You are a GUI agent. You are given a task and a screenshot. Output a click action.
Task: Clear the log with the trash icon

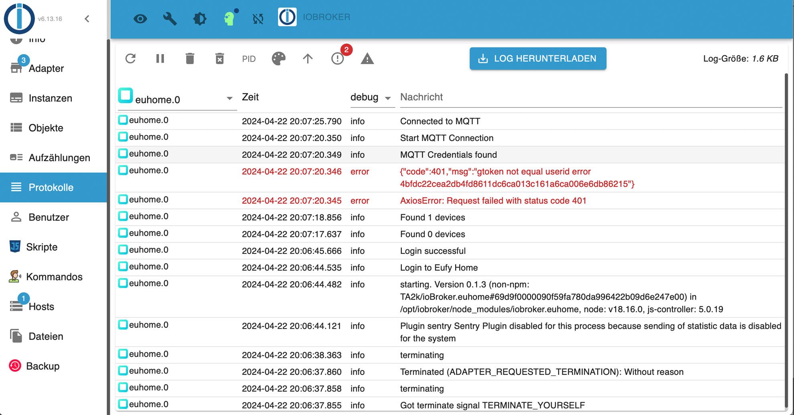coord(190,59)
